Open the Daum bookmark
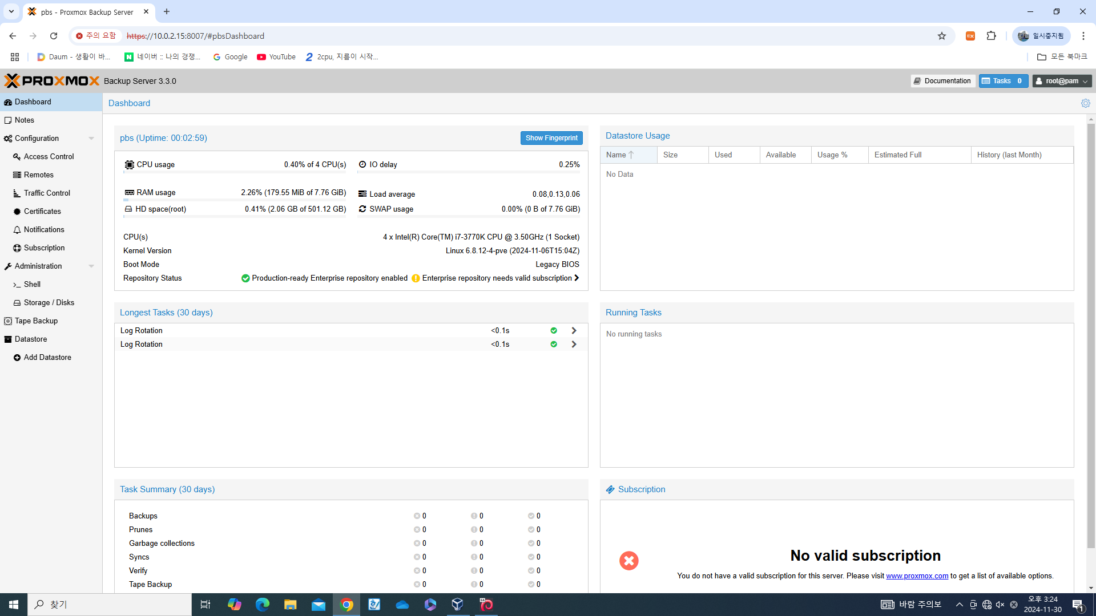Viewport: 1096px width, 616px height. [74, 57]
